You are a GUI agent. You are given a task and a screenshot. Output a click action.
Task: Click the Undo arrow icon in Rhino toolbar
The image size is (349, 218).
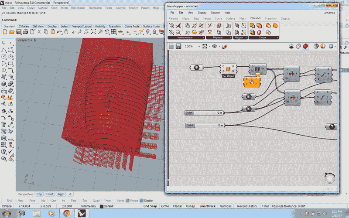pyautogui.click(x=59, y=32)
